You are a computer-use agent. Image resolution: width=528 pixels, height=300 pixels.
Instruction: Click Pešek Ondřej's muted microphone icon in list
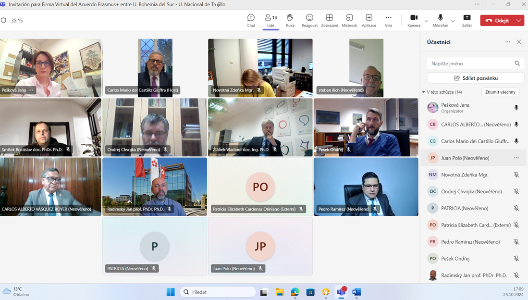click(516, 259)
